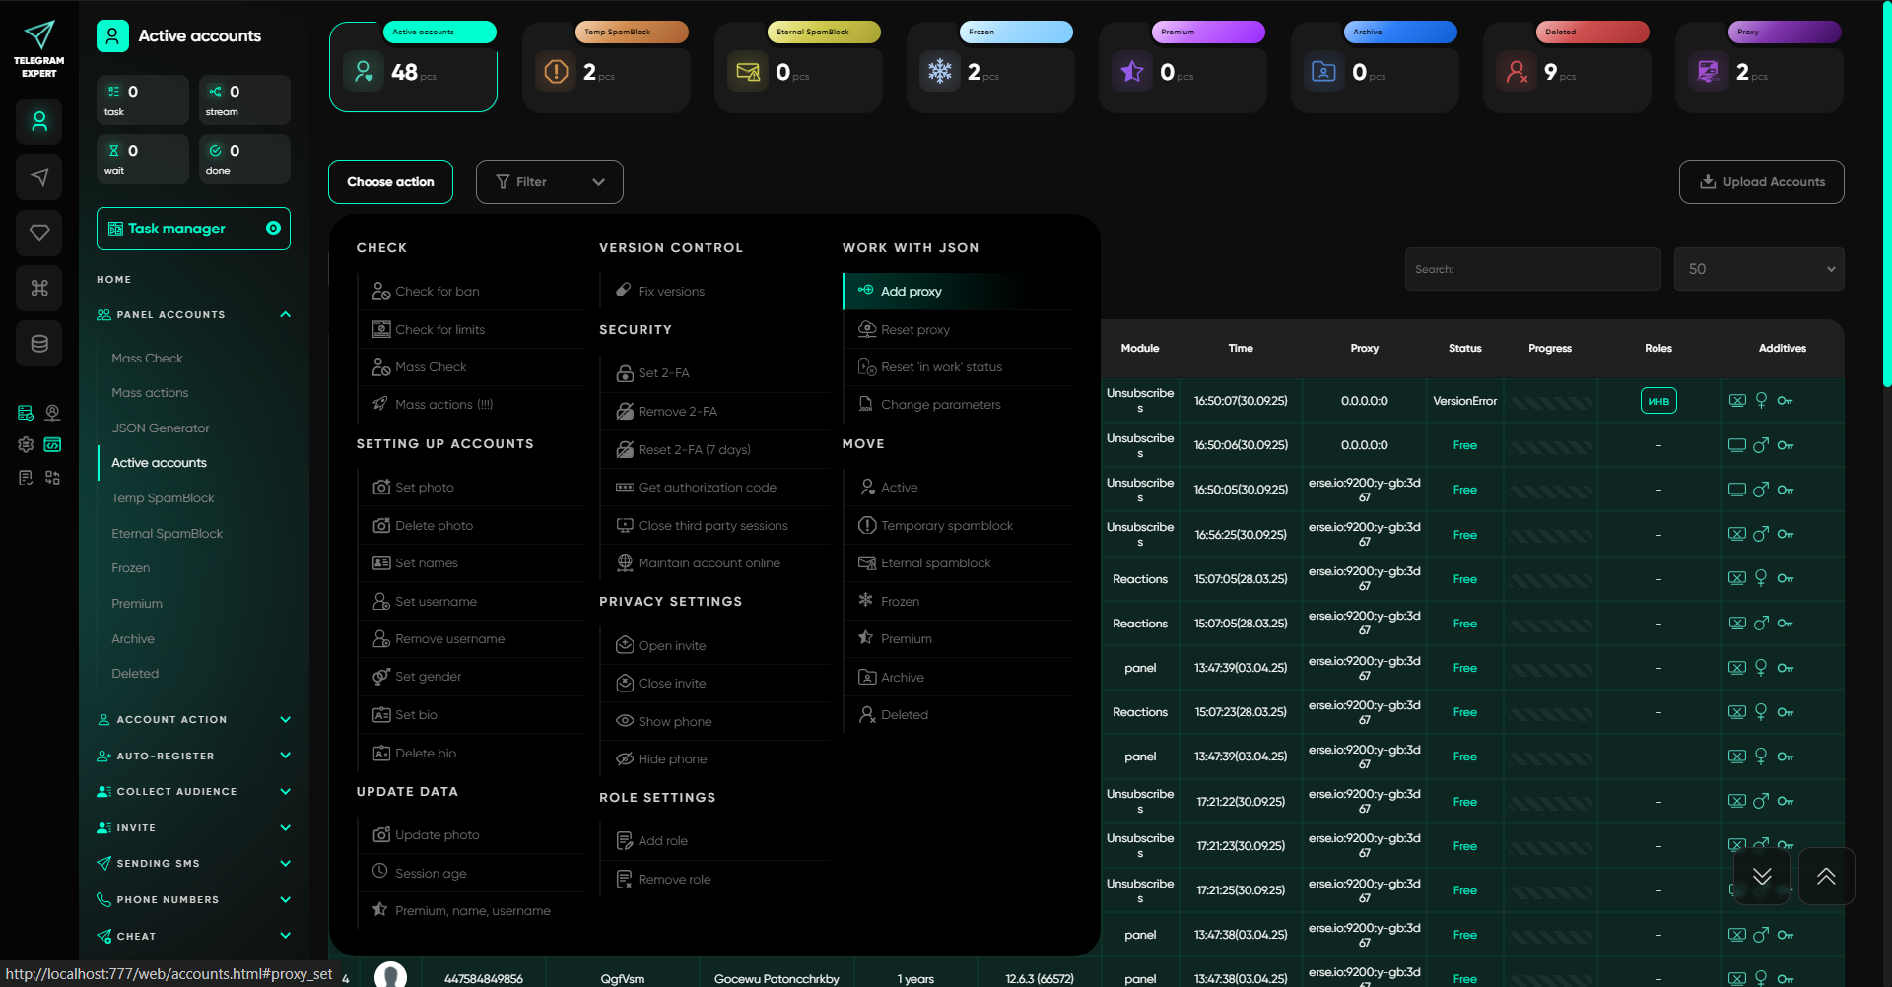1892x987 pixels.
Task: Expand the Auto-Register section
Action: coord(194,757)
